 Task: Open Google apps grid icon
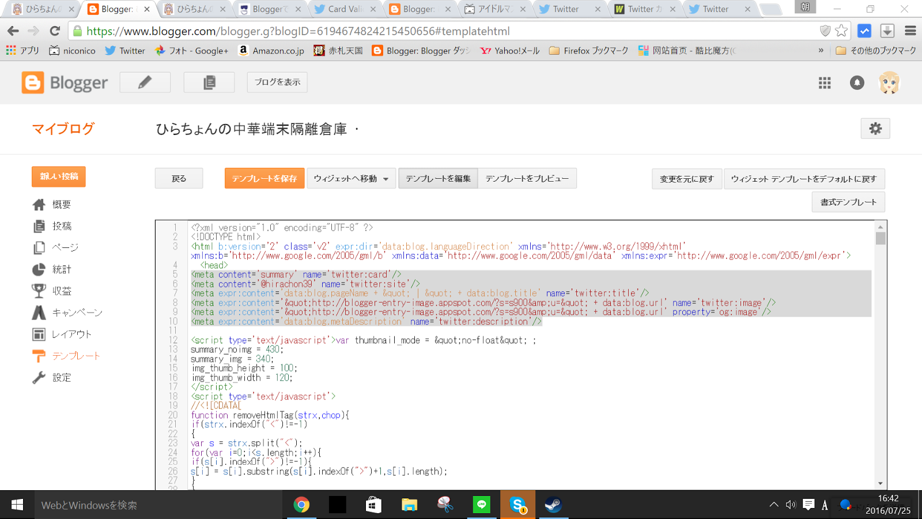click(x=825, y=83)
